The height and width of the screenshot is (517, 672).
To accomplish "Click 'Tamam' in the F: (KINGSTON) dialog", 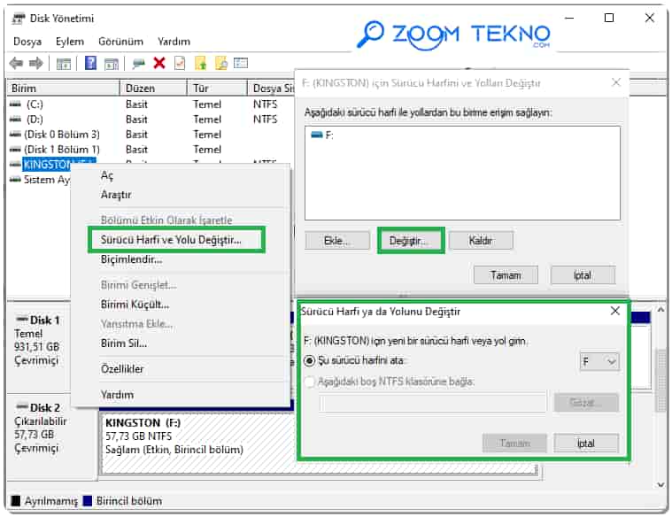I will [506, 275].
